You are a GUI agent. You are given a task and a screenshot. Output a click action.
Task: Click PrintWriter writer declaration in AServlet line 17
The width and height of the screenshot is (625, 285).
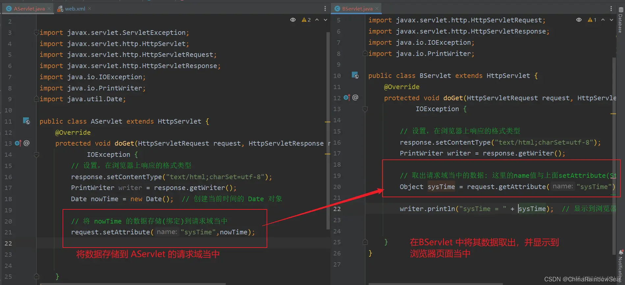(154, 188)
